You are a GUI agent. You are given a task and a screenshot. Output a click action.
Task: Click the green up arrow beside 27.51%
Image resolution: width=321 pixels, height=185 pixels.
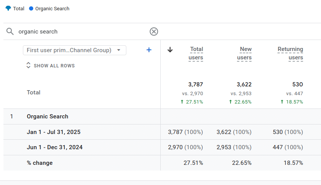(x=182, y=102)
